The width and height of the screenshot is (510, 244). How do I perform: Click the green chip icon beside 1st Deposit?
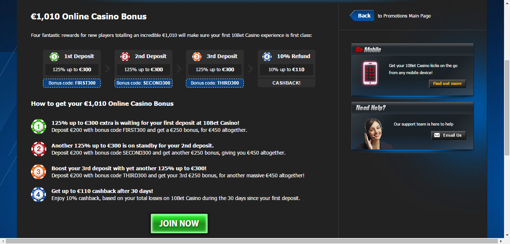(54, 57)
